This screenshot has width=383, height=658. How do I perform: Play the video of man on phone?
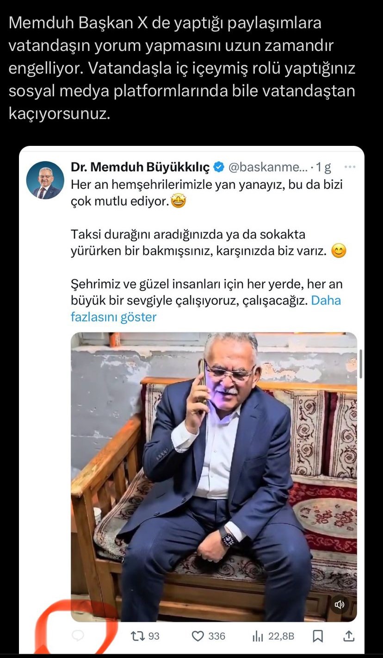214,477
